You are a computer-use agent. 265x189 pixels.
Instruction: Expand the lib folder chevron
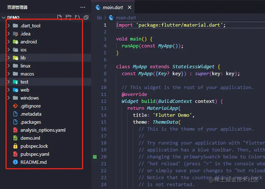[x=9, y=58]
